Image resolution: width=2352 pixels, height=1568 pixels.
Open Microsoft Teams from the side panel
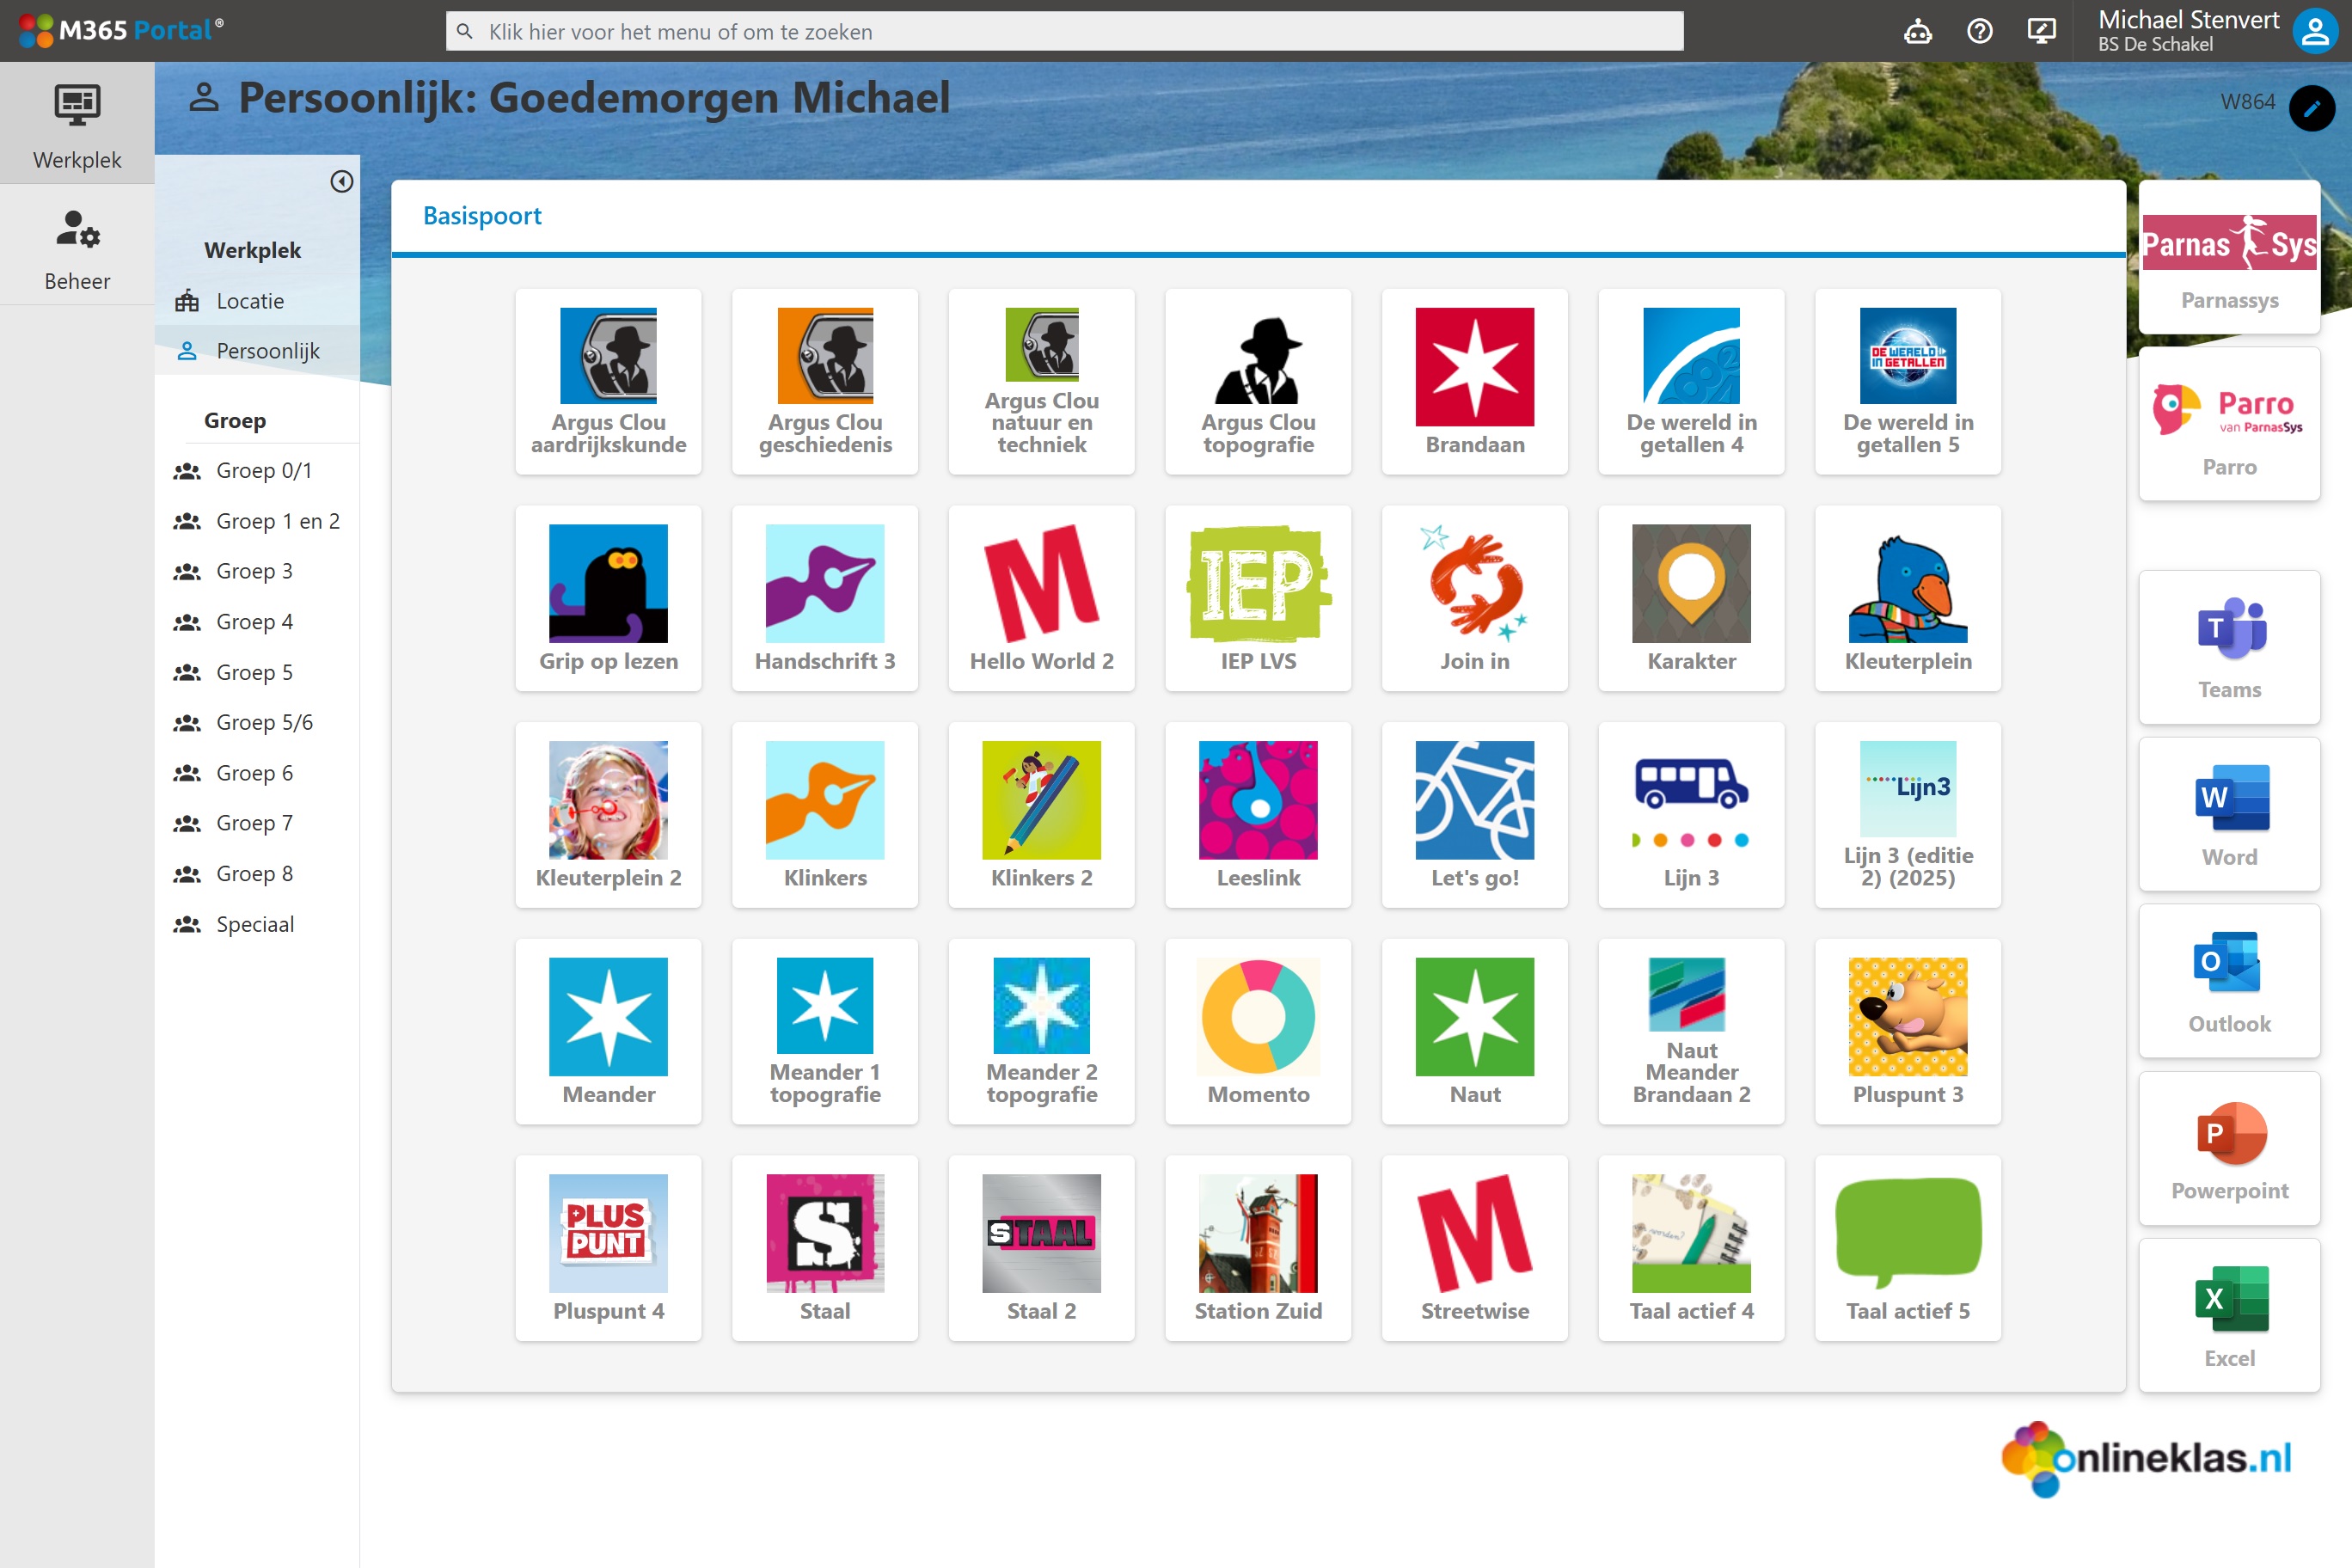(2228, 646)
